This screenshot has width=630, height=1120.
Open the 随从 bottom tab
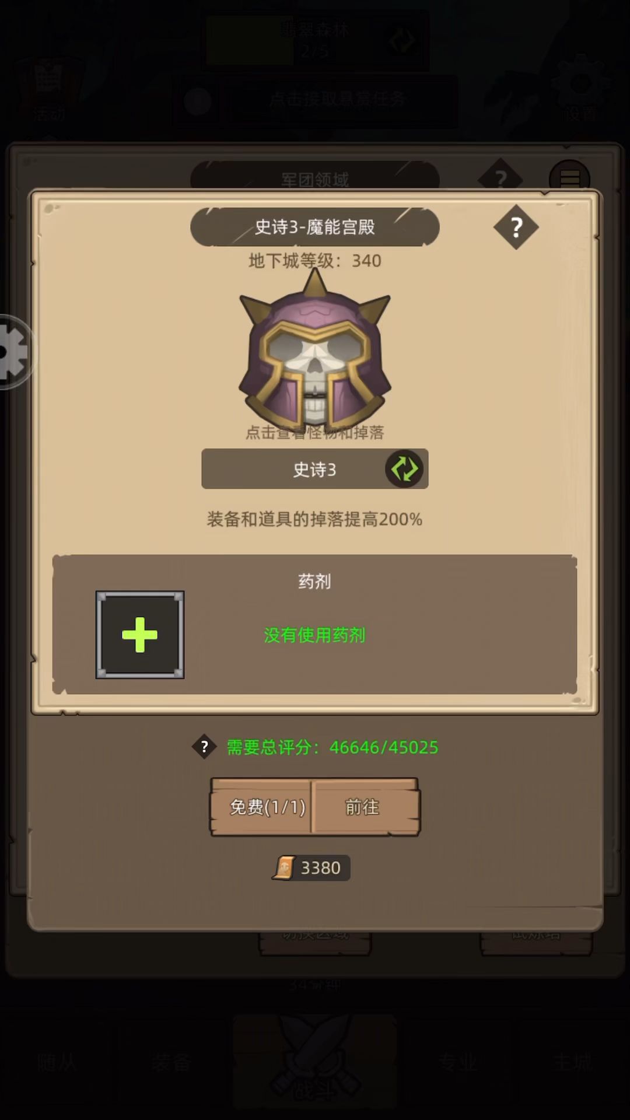point(57,1062)
